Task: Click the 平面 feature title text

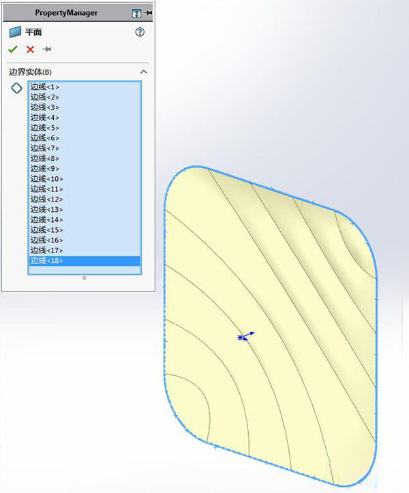Action: (x=33, y=32)
